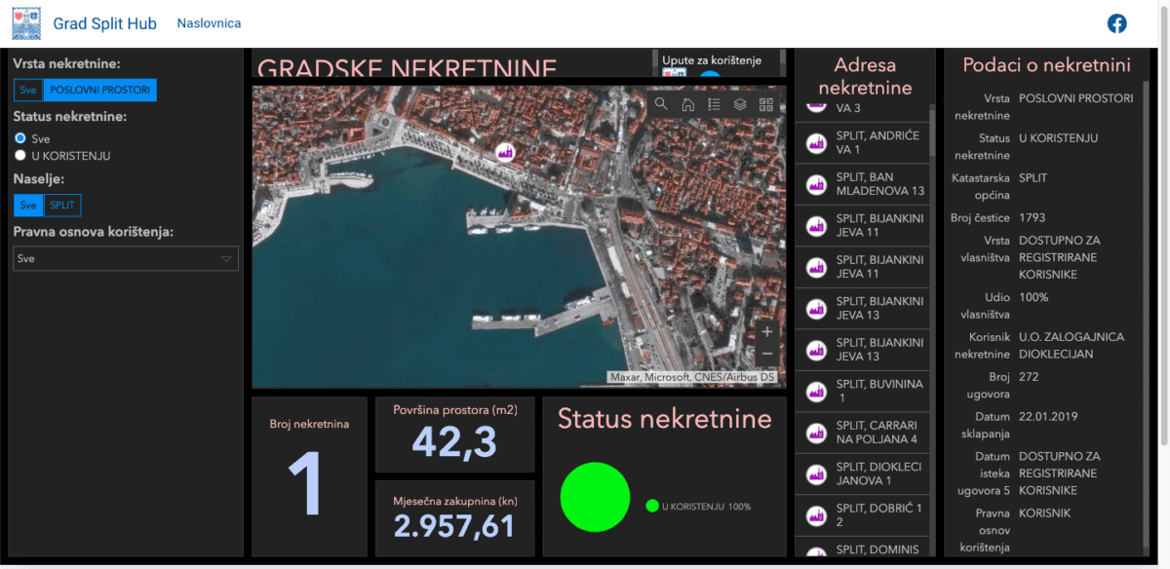Zoom in on the map
The image size is (1170, 569).
coord(767,331)
